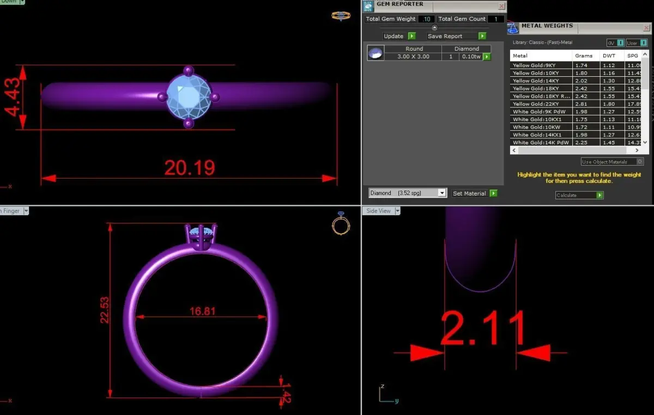
Task: Click the Total Gem Weight value field
Action: 426,19
